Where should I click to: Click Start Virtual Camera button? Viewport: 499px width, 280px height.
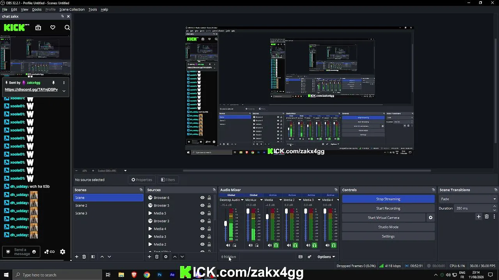(x=384, y=218)
